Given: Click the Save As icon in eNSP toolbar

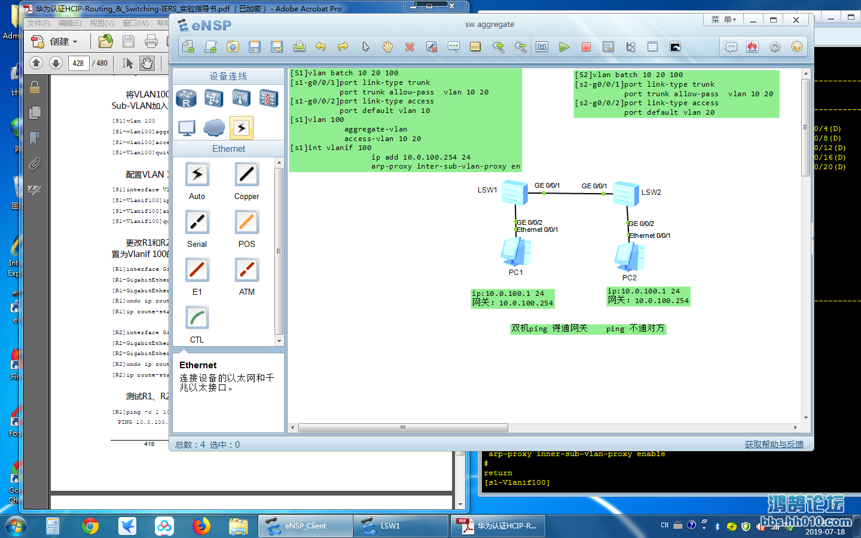Looking at the screenshot, I should pos(277,47).
